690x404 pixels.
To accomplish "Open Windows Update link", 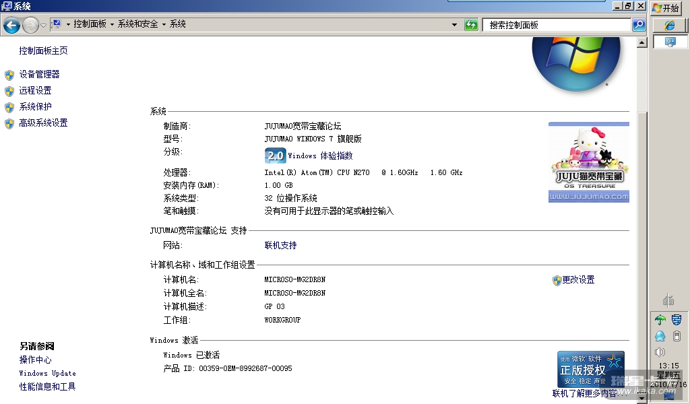I will (48, 373).
